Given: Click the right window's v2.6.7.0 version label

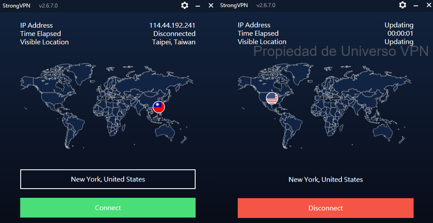Looking at the screenshot, I should [266, 5].
